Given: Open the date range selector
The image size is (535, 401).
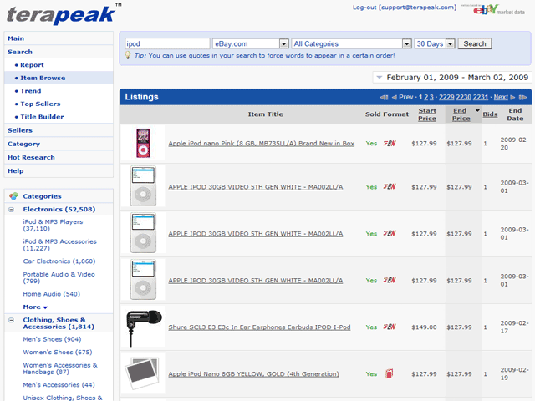Looking at the screenshot, I should coord(452,78).
